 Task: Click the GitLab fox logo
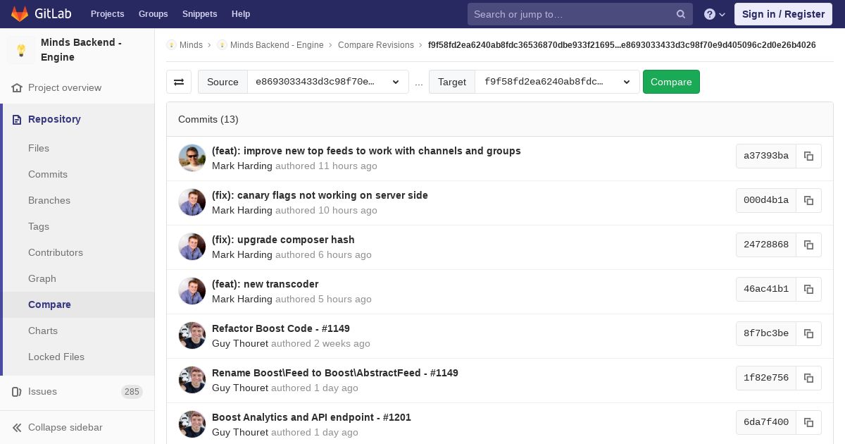click(x=20, y=14)
